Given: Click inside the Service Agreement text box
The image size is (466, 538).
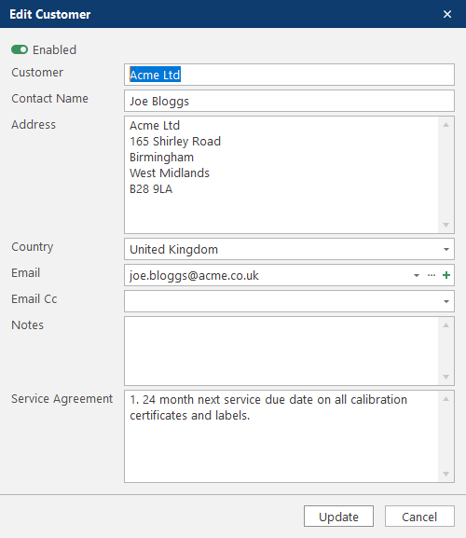Looking at the screenshot, I should [281, 436].
